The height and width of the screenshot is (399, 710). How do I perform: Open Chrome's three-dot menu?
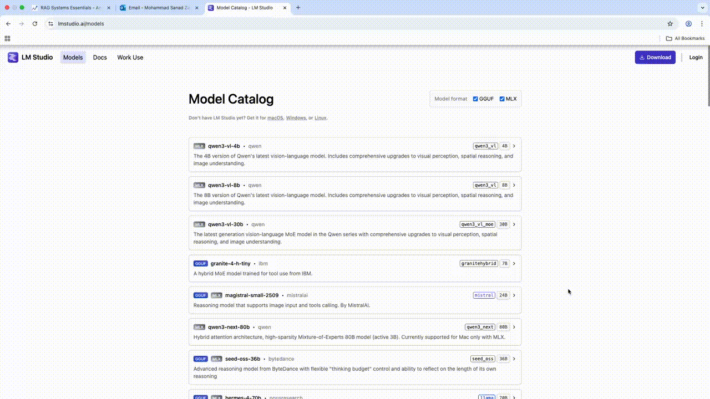click(x=702, y=24)
